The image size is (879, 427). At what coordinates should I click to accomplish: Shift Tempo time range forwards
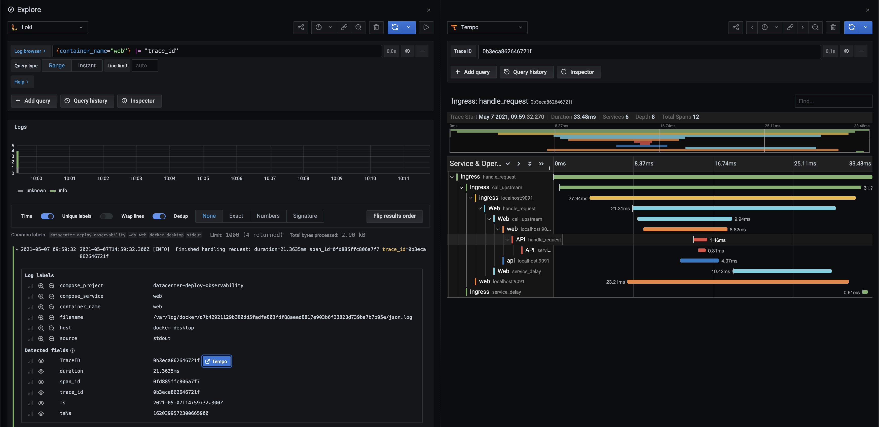[802, 27]
